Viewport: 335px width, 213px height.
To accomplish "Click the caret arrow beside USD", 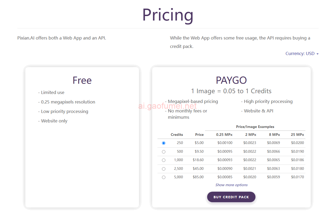I will (317, 54).
